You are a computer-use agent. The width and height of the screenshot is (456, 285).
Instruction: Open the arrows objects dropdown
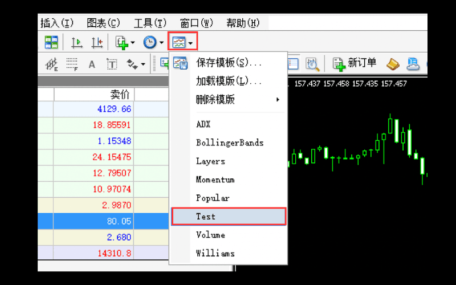(x=143, y=64)
